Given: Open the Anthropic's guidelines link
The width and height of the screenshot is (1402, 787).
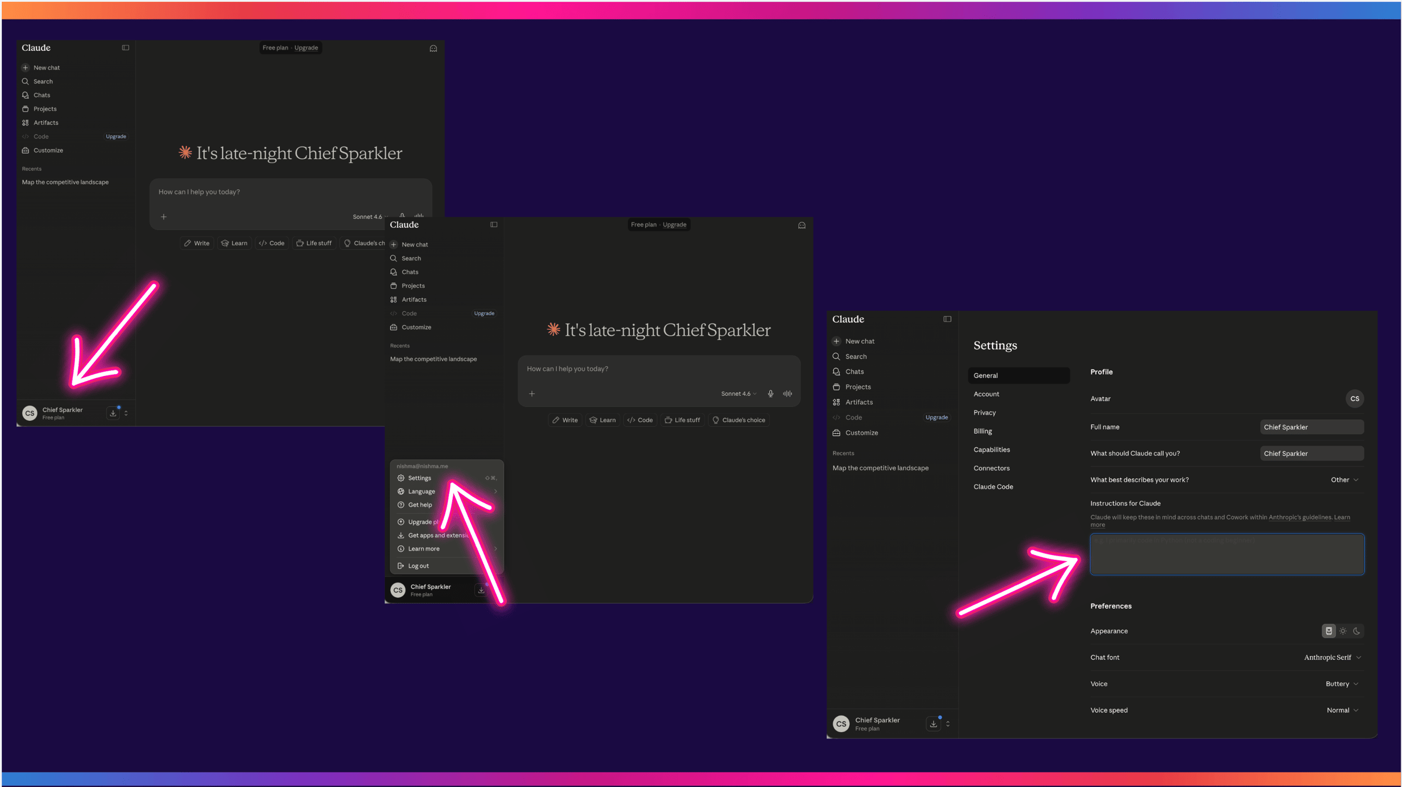Looking at the screenshot, I should (1300, 517).
